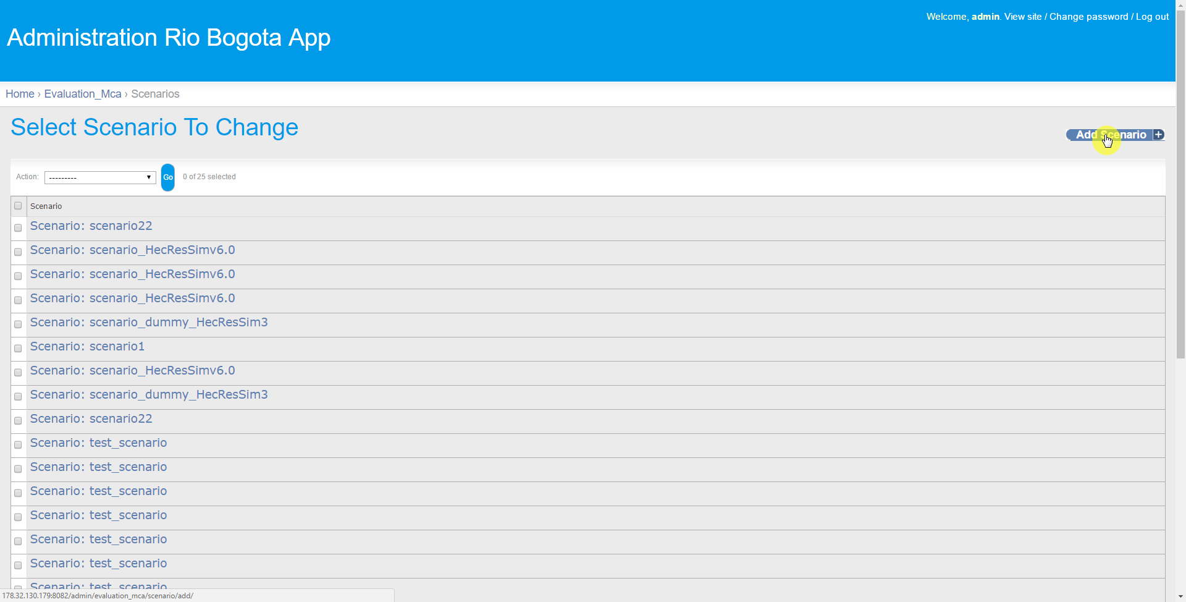Click the scrollbar down arrow

tap(1180, 596)
